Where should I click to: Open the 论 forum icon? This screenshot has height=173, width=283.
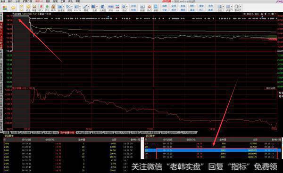[102, 7]
